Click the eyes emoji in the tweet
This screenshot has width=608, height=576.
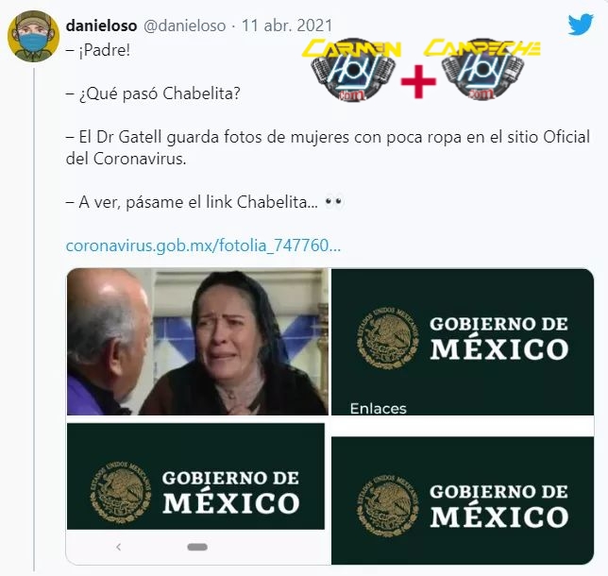click(x=334, y=202)
